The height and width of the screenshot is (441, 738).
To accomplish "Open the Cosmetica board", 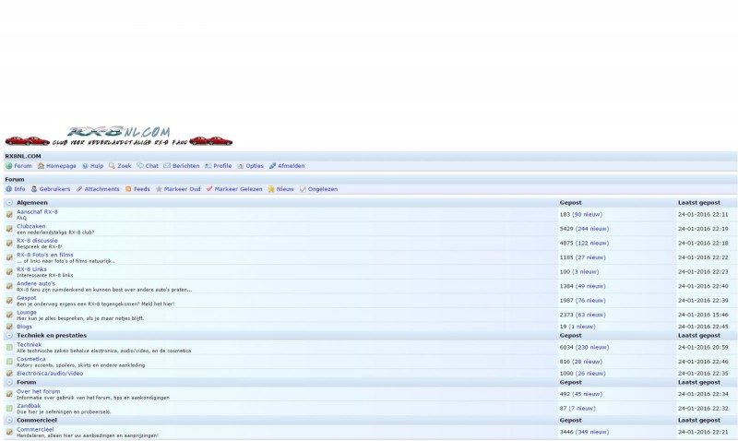I will (x=31, y=359).
